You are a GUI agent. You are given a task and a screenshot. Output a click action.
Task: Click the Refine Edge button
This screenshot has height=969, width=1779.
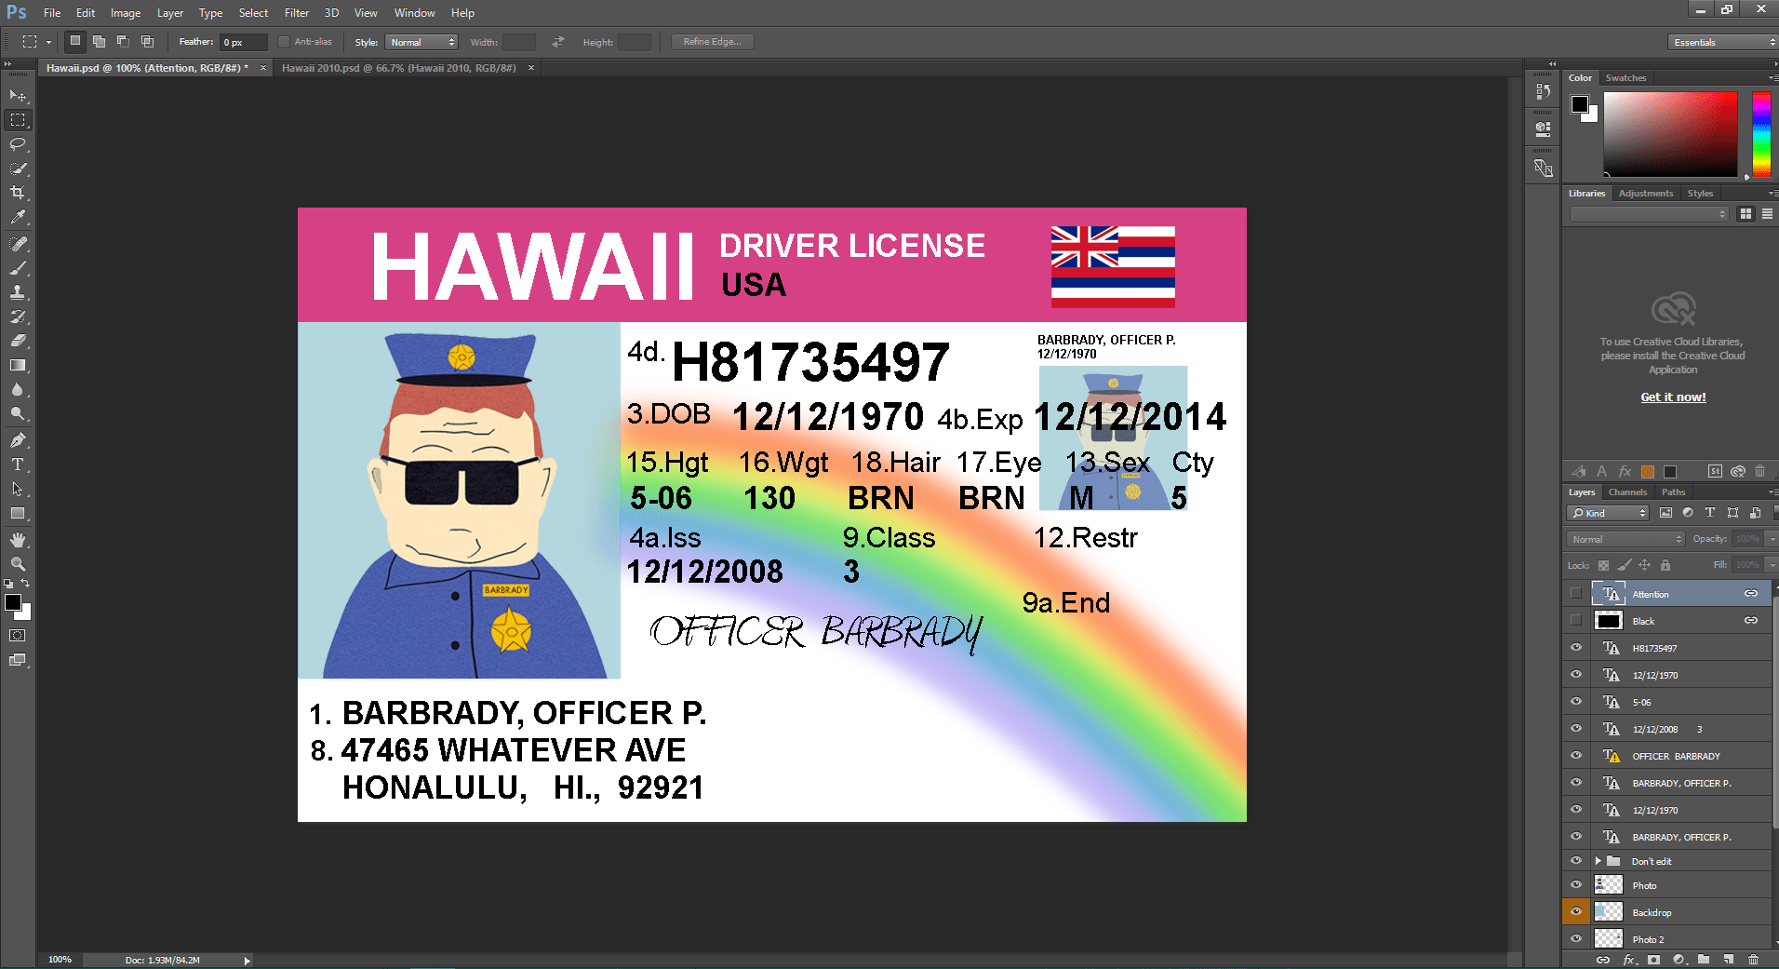click(x=712, y=41)
